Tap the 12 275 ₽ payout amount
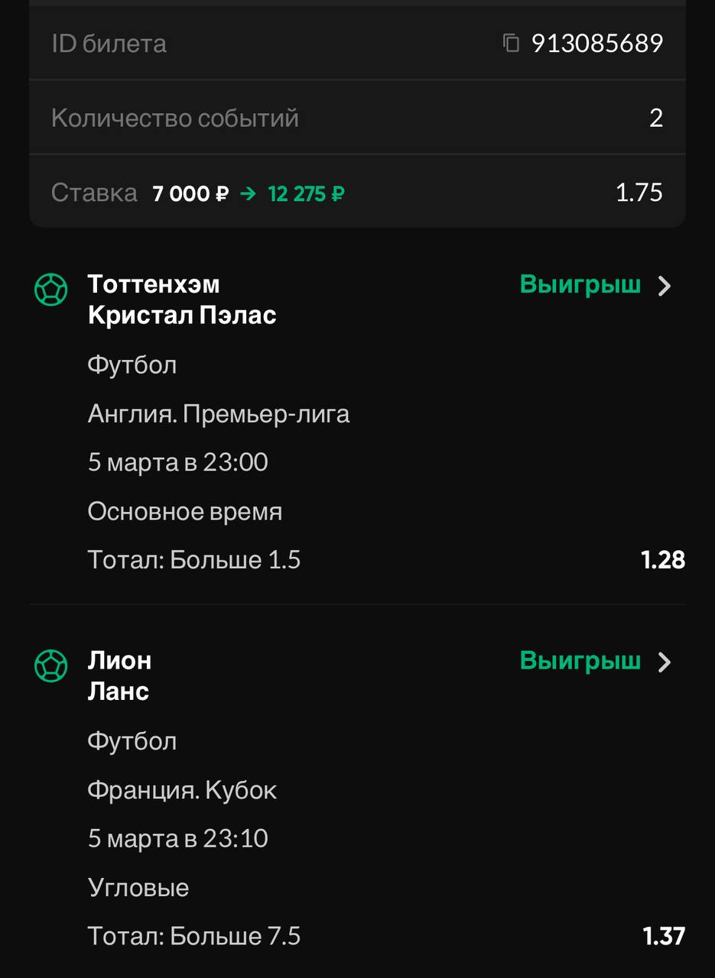 [306, 193]
